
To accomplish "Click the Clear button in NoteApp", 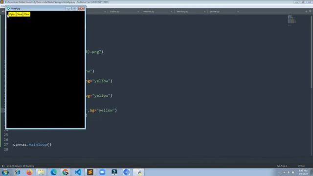I will click(x=27, y=14).
